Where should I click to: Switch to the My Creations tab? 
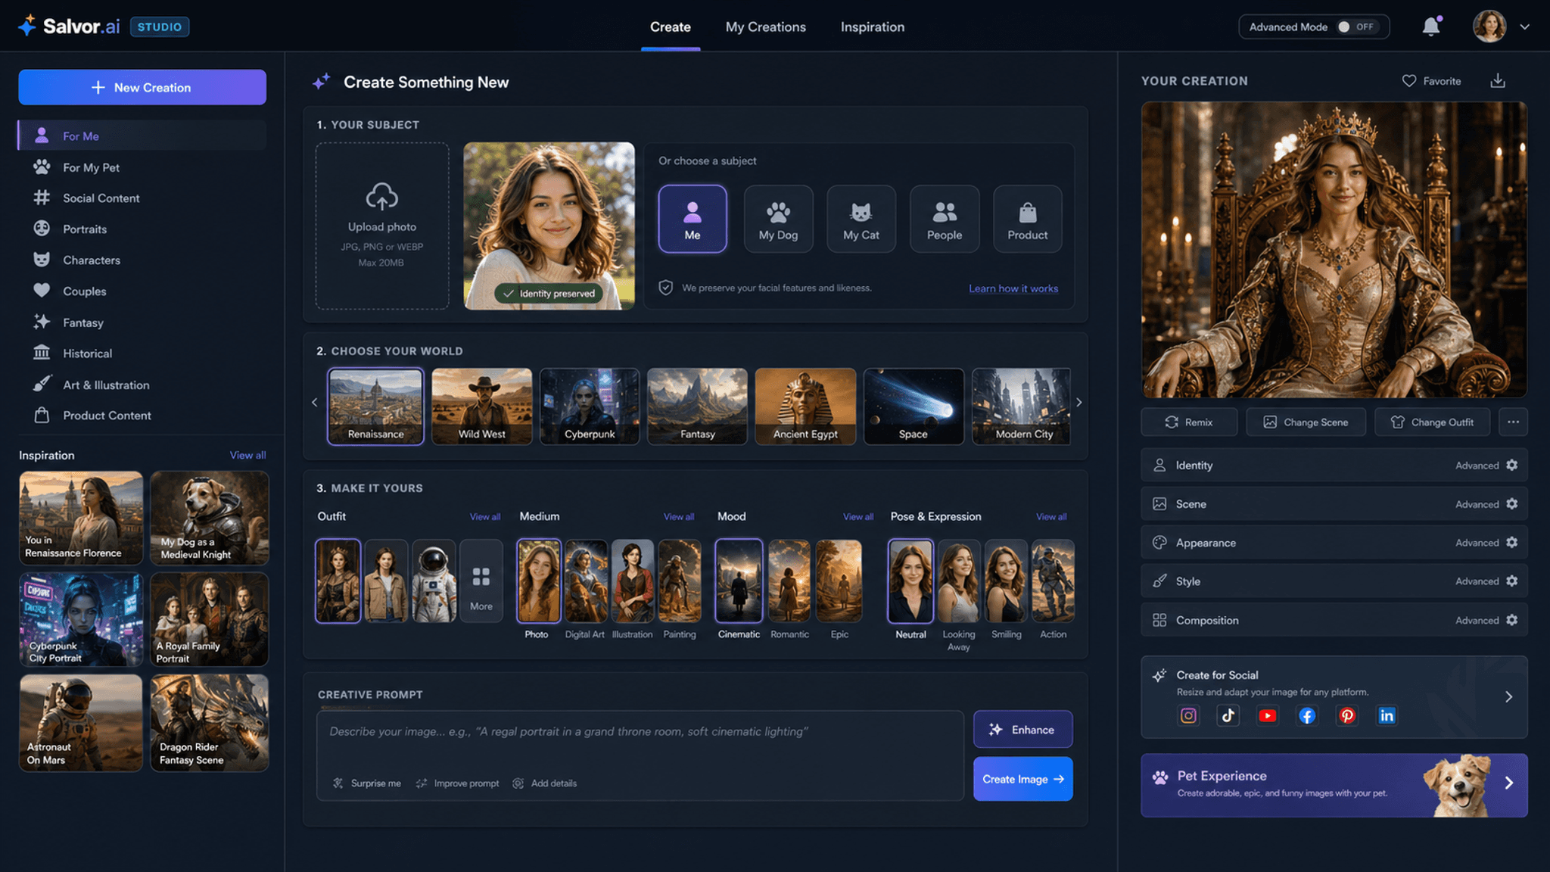(x=765, y=26)
